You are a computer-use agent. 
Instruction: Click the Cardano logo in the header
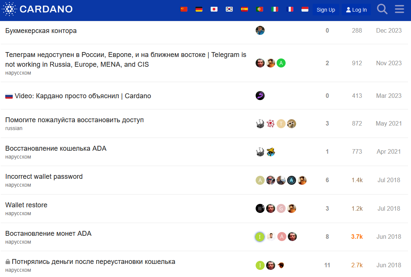pos(37,9)
